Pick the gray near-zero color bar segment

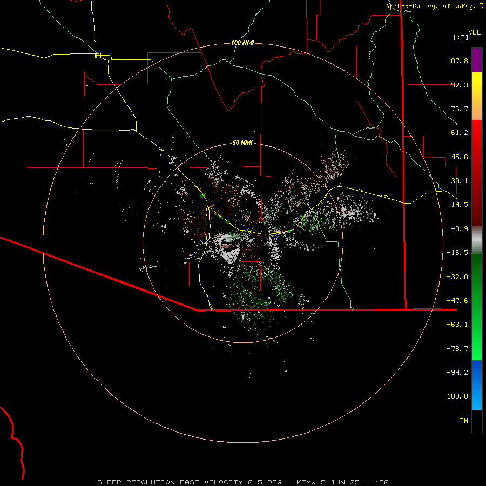477,240
